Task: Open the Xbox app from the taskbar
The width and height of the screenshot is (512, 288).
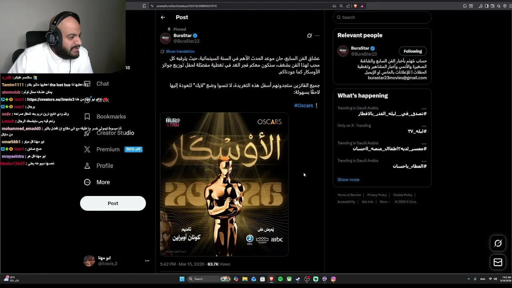Action: [289, 279]
